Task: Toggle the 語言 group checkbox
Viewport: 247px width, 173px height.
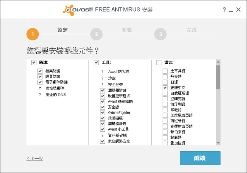Action: click(159, 62)
